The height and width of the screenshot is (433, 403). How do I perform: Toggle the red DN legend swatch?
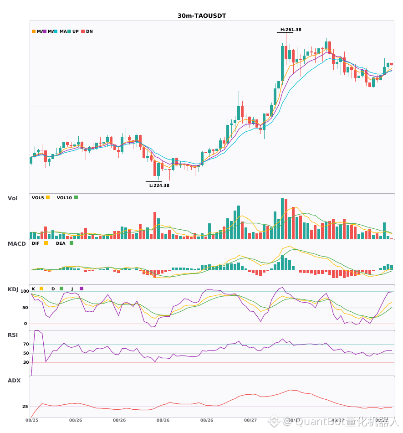pyautogui.click(x=83, y=31)
